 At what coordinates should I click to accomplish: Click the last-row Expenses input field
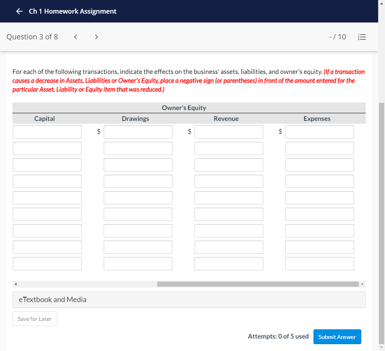point(319,264)
